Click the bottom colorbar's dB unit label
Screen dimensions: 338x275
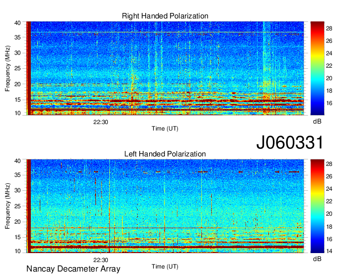tap(317, 259)
